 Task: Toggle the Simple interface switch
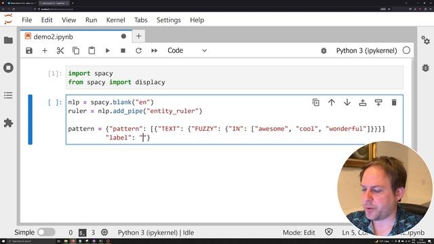[x=46, y=232]
